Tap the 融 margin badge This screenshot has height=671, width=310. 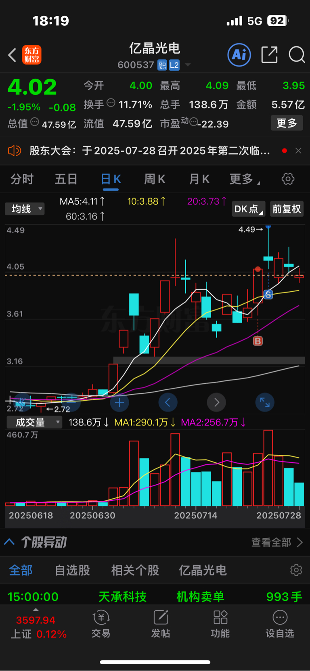coord(162,65)
